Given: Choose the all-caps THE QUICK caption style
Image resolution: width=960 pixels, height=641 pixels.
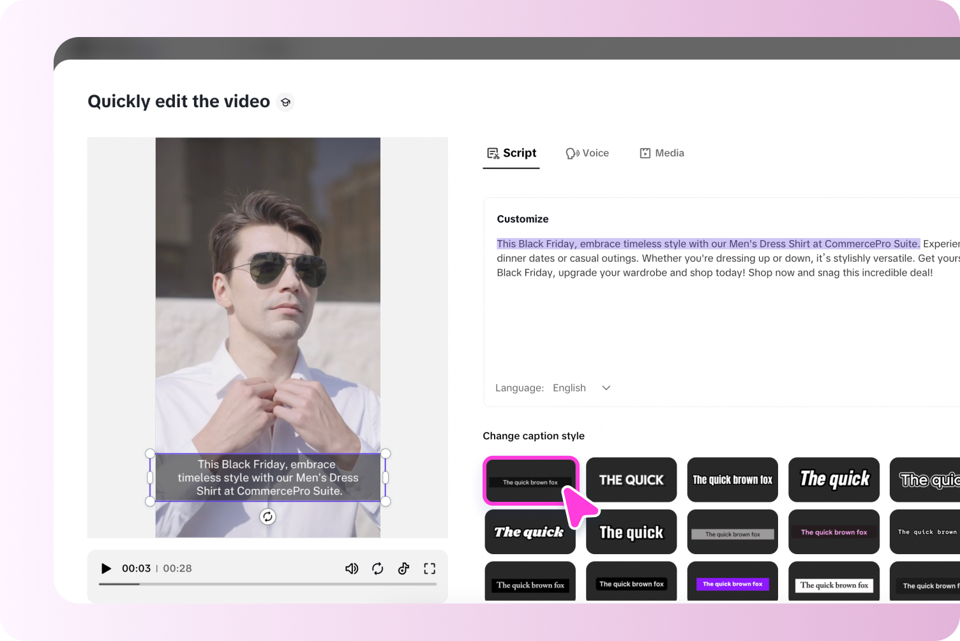Looking at the screenshot, I should [631, 479].
